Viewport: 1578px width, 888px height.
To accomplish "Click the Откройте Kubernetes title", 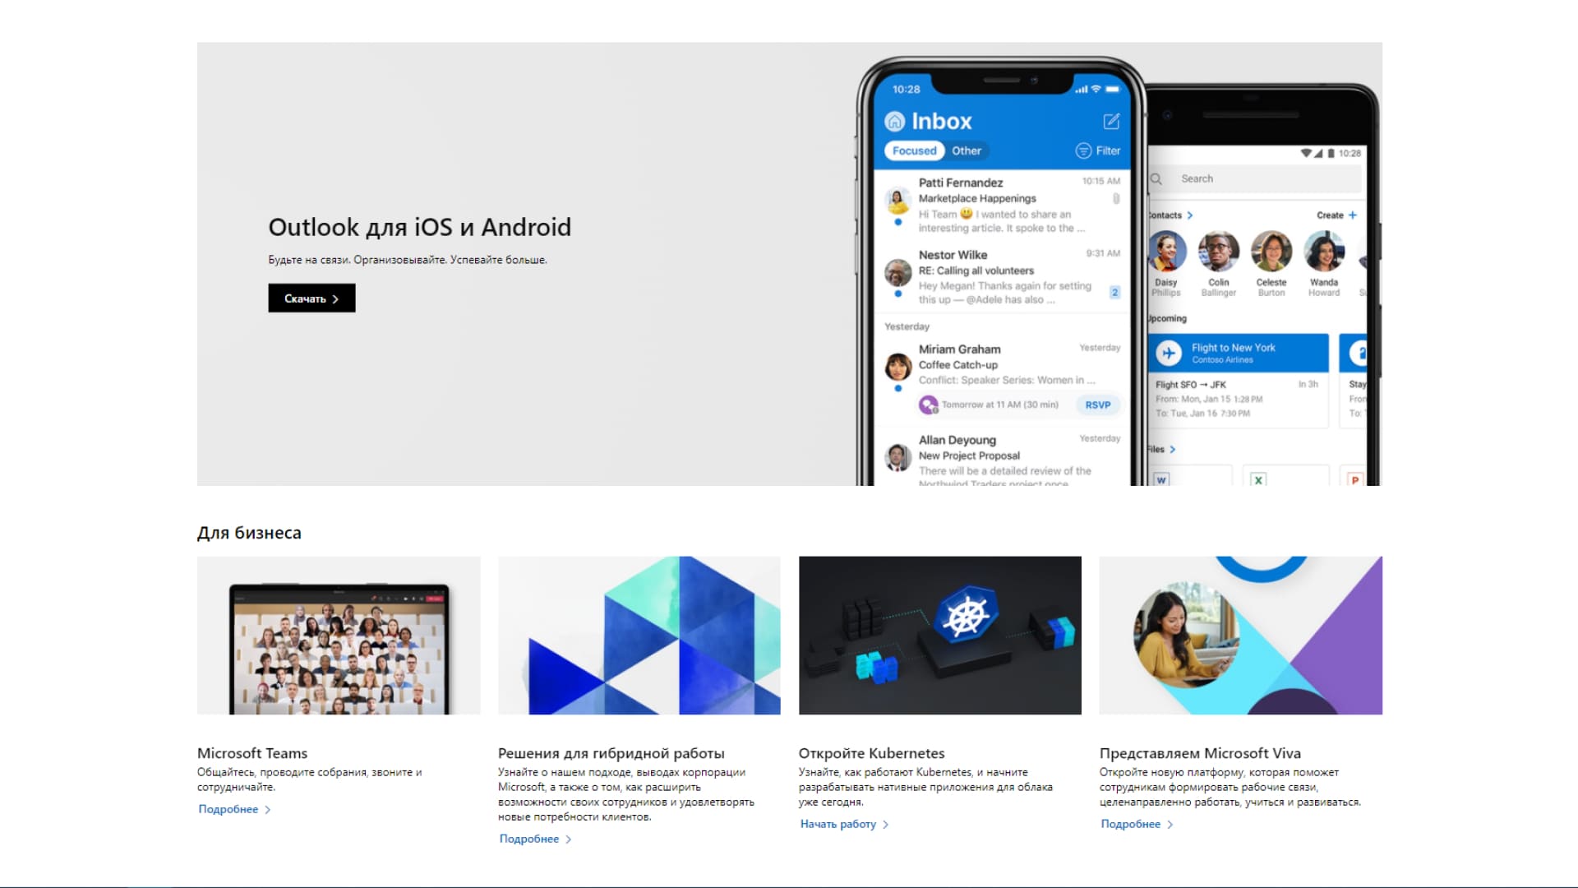I will tap(872, 753).
